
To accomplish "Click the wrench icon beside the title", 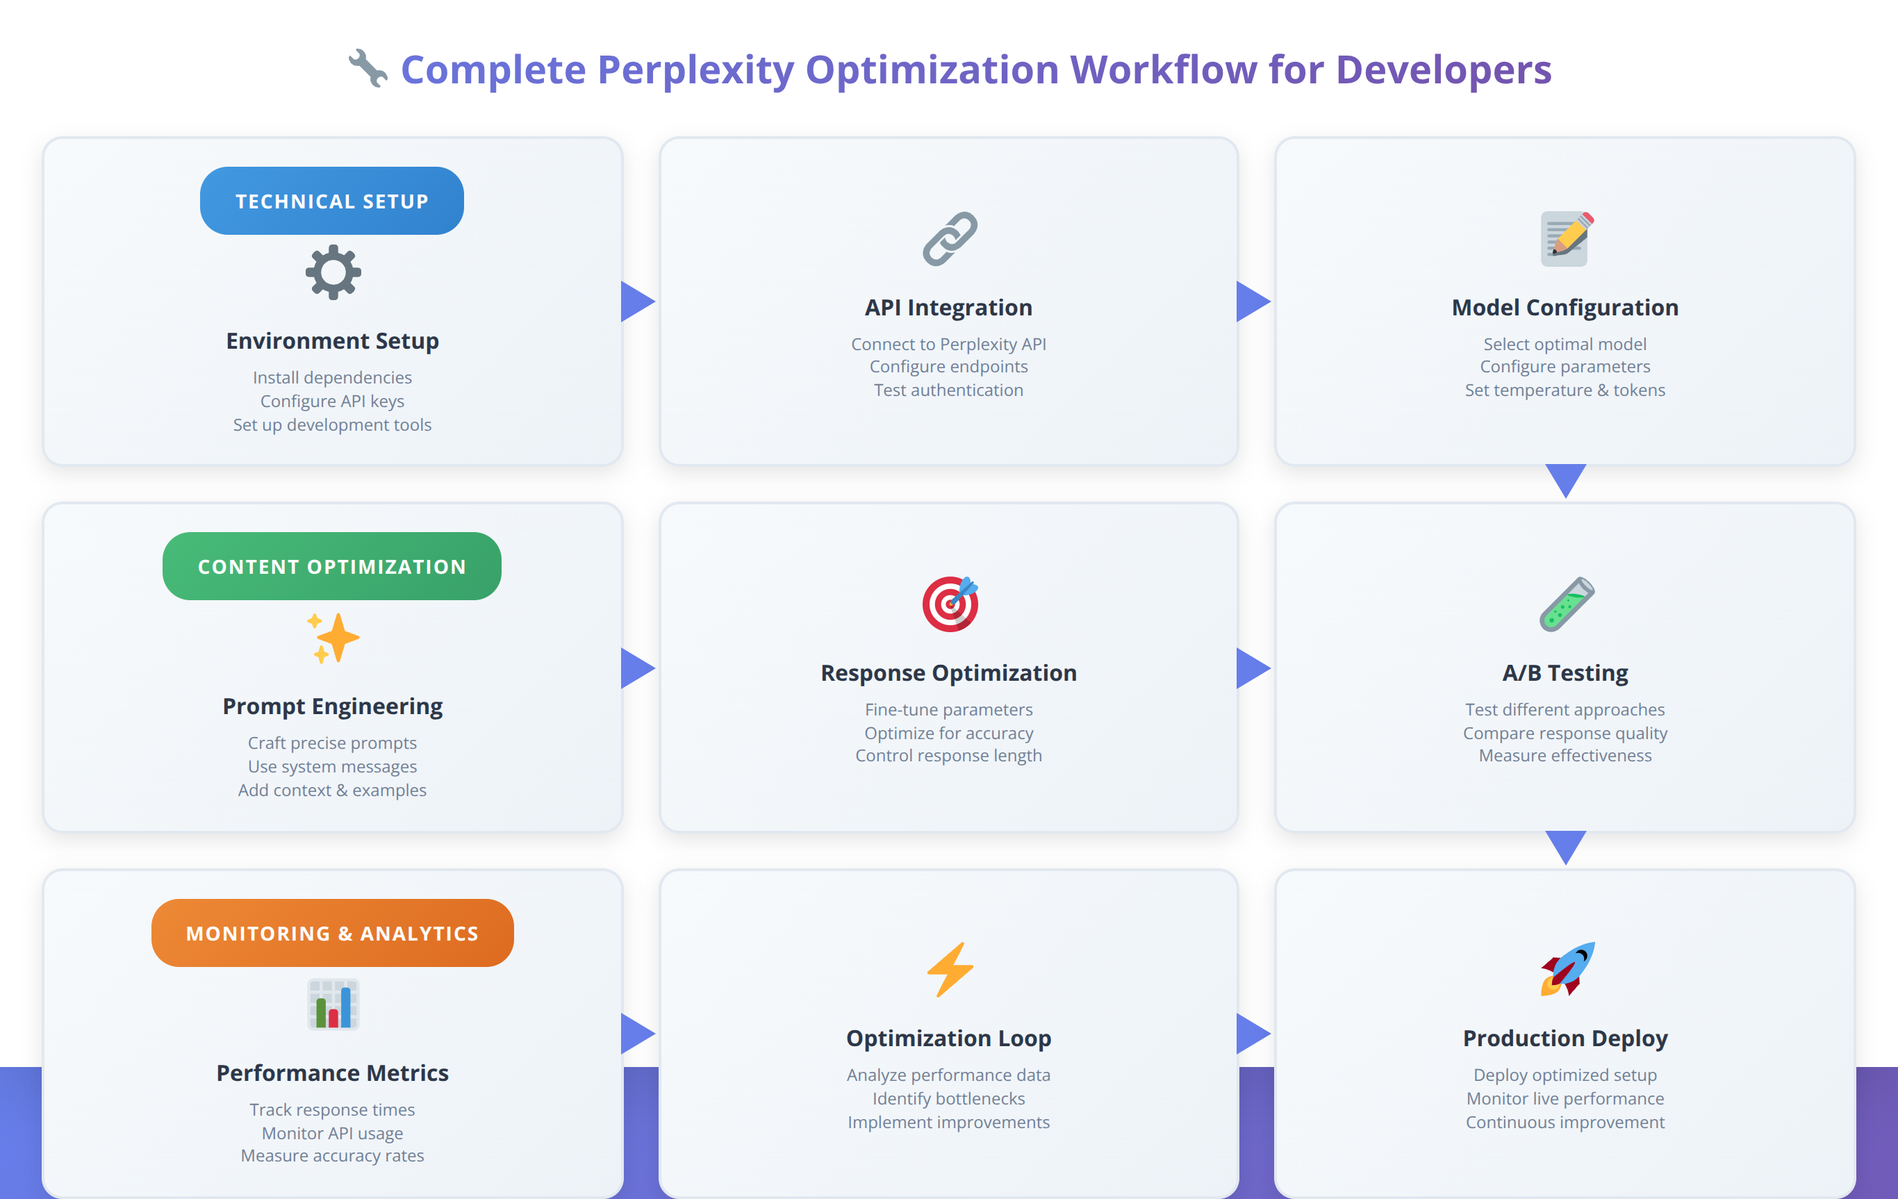I will (368, 69).
